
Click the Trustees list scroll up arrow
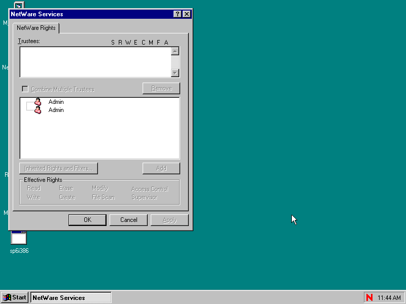(175, 51)
